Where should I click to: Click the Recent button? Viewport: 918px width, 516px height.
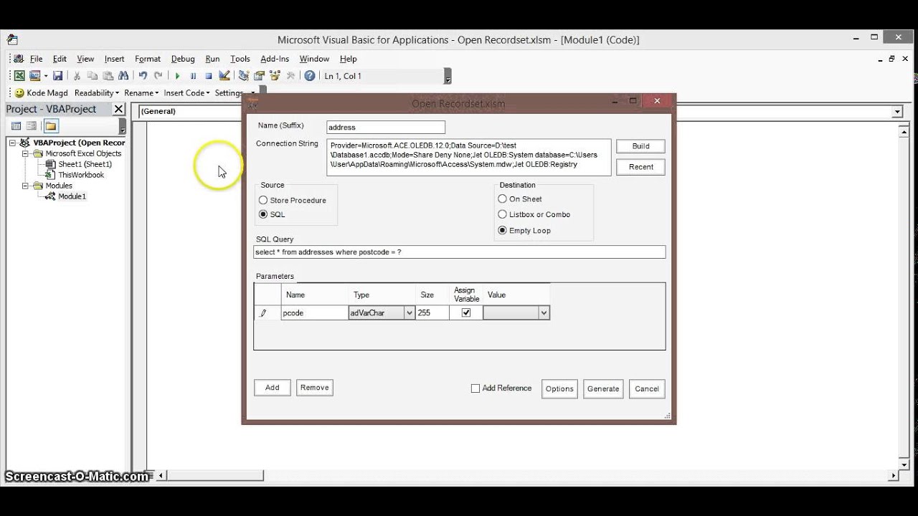point(640,167)
